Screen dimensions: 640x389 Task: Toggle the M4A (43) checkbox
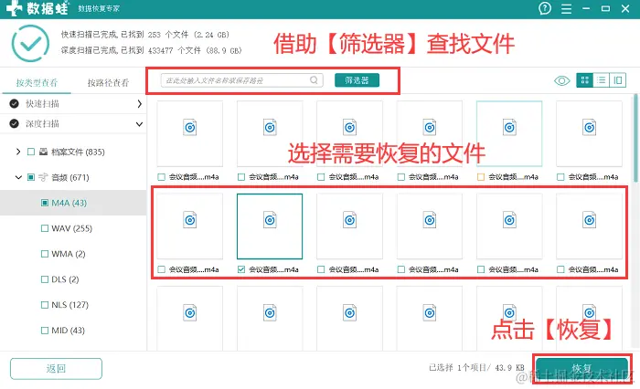click(x=45, y=203)
